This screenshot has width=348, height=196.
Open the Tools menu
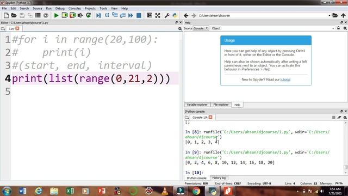(x=103, y=8)
